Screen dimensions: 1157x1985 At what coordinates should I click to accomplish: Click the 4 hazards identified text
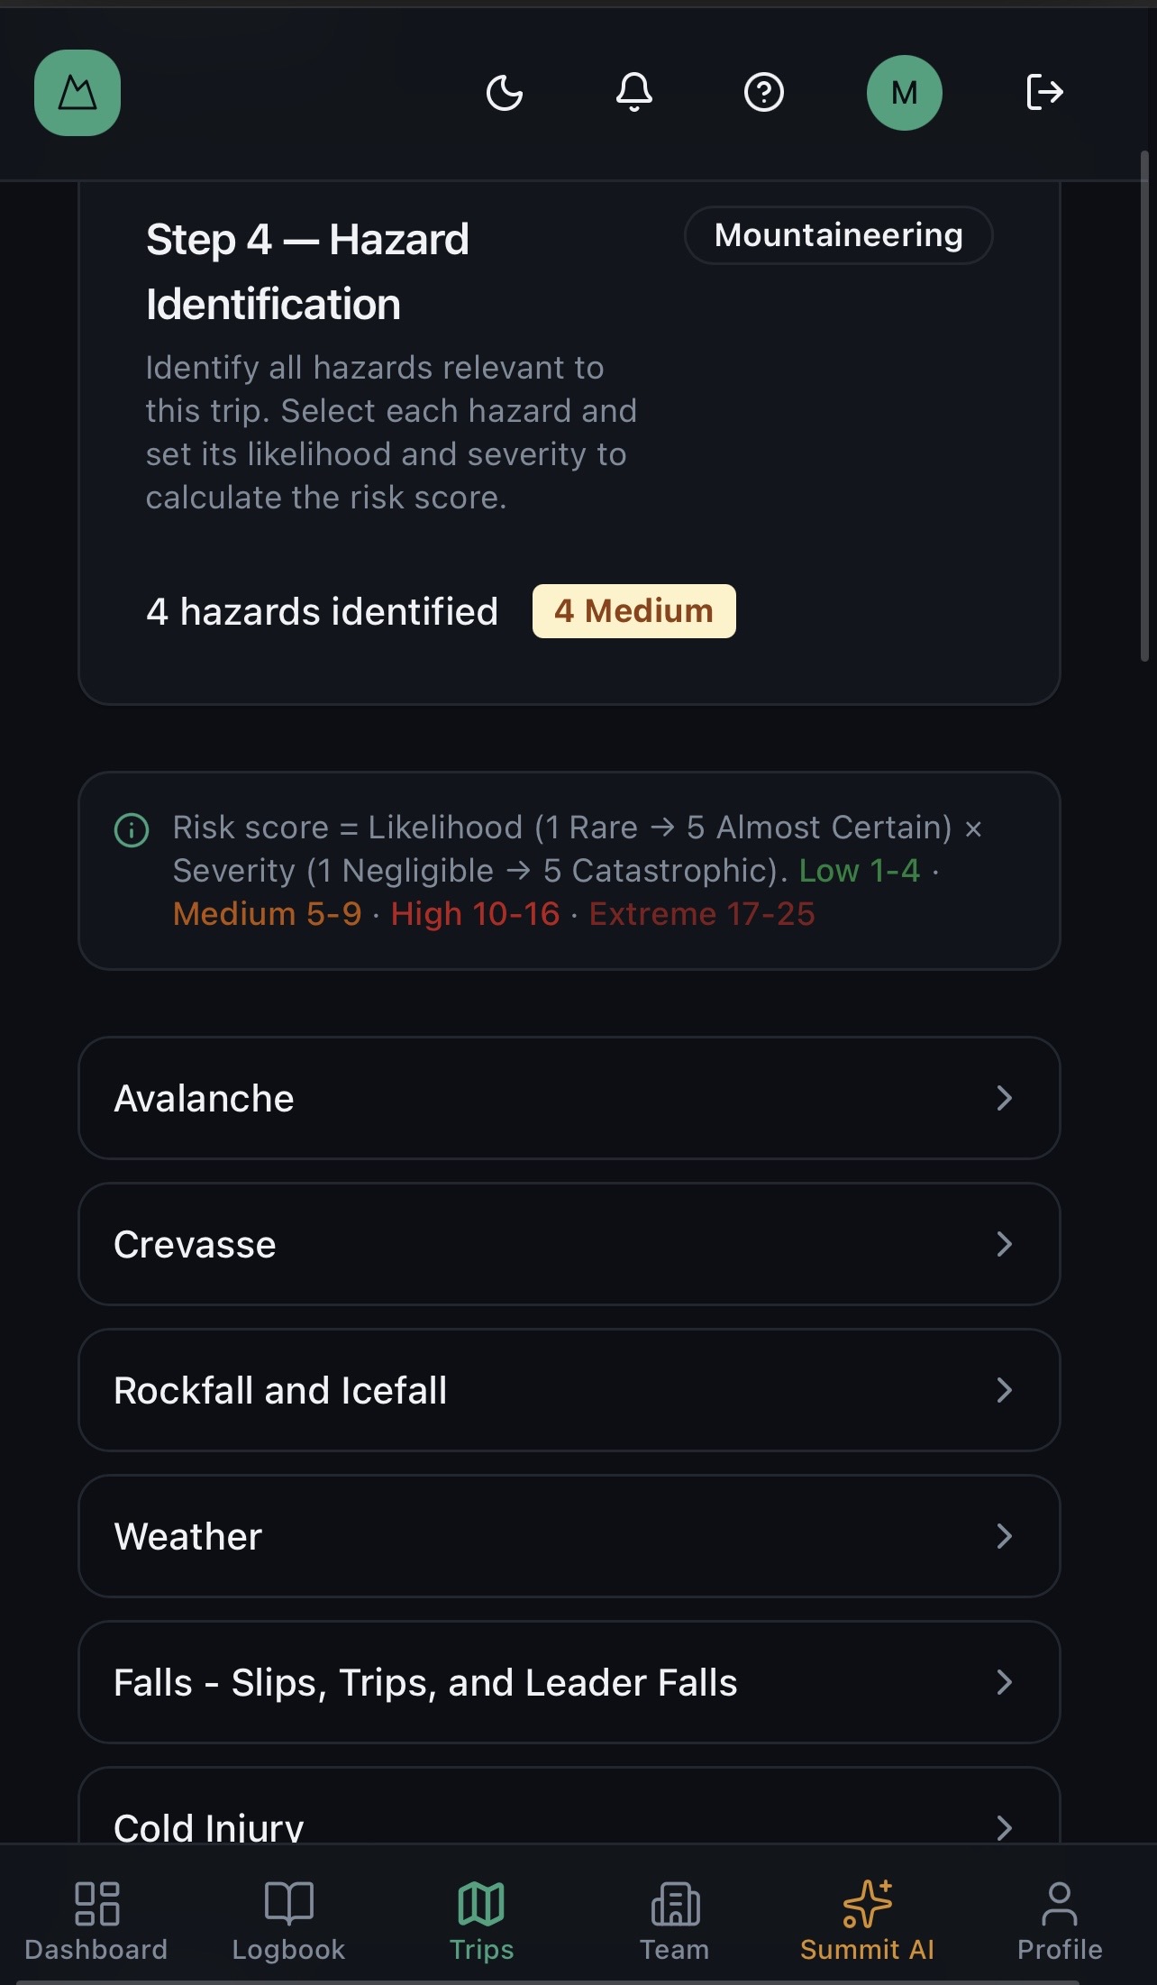click(x=323, y=610)
